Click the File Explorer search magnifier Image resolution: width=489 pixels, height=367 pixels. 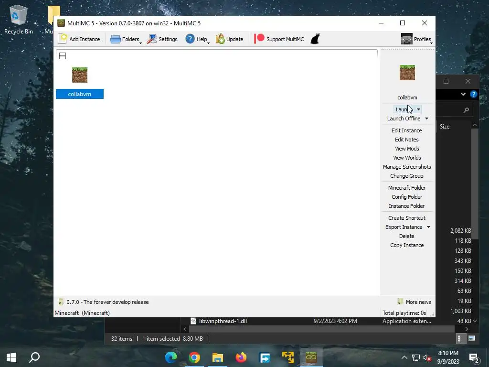click(466, 110)
